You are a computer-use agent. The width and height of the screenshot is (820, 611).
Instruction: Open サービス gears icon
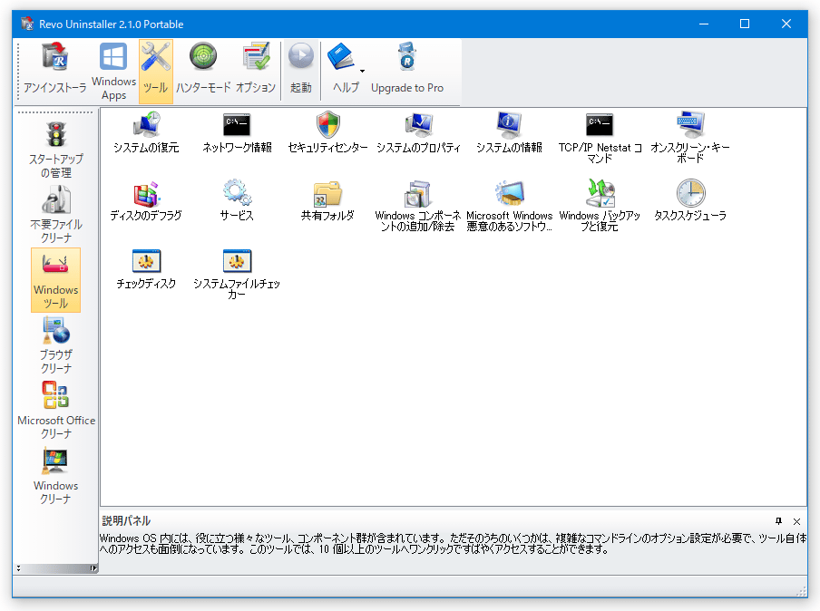pyautogui.click(x=237, y=192)
